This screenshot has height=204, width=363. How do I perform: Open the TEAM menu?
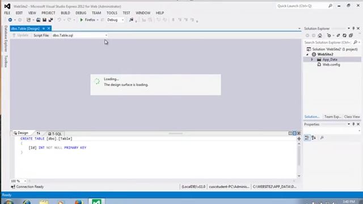tap(96, 13)
